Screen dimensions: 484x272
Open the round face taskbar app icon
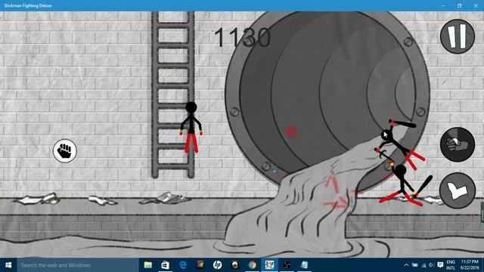[x=235, y=265]
